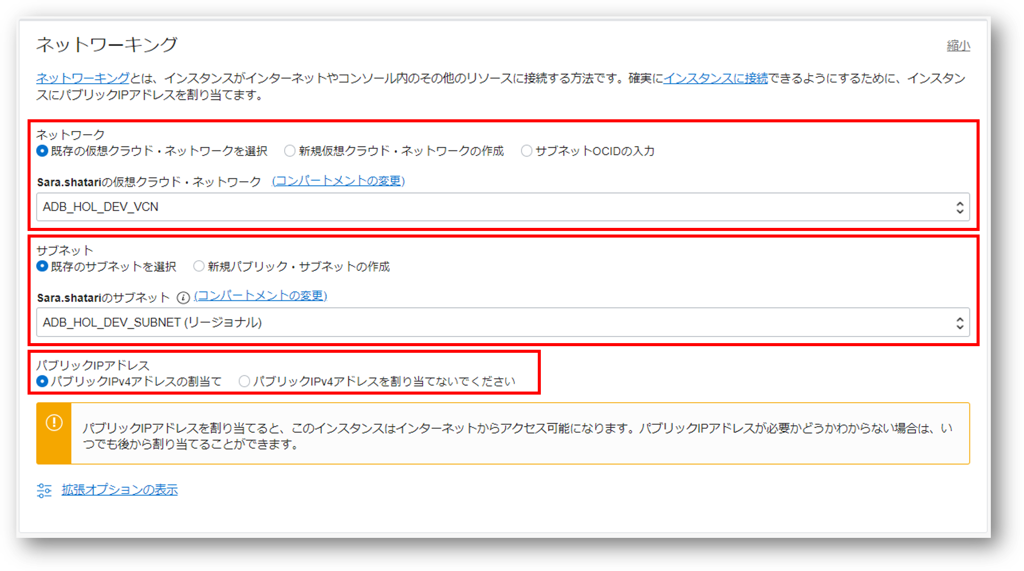The image size is (1024, 571).
Task: Select 既存のサブネットを選択 radio button
Action: [41, 266]
